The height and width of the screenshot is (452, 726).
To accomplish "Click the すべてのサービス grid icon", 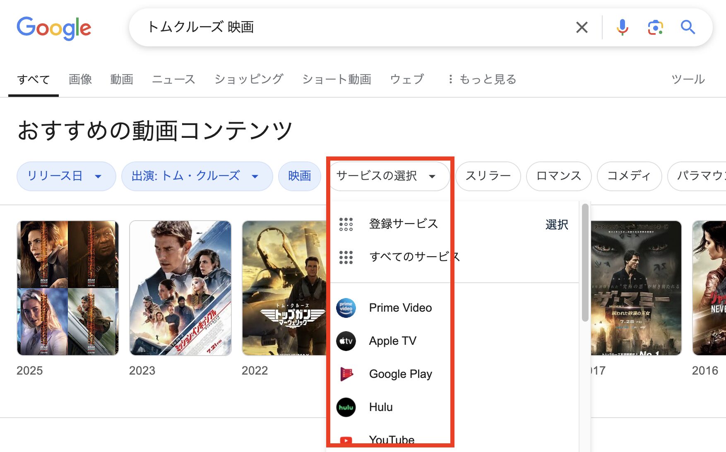I will [346, 257].
